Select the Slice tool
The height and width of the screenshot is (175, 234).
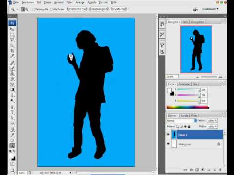[12, 56]
